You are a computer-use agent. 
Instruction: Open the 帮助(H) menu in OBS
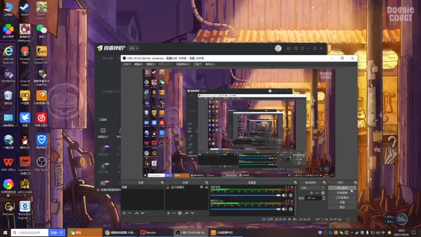[x=209, y=64]
